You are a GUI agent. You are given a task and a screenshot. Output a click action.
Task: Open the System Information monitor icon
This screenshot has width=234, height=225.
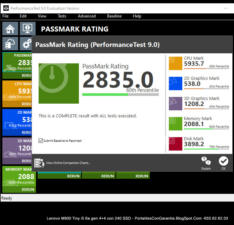(x=28, y=29)
